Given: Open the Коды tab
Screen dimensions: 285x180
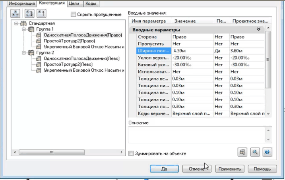Looking at the screenshot, I should tap(90, 4).
